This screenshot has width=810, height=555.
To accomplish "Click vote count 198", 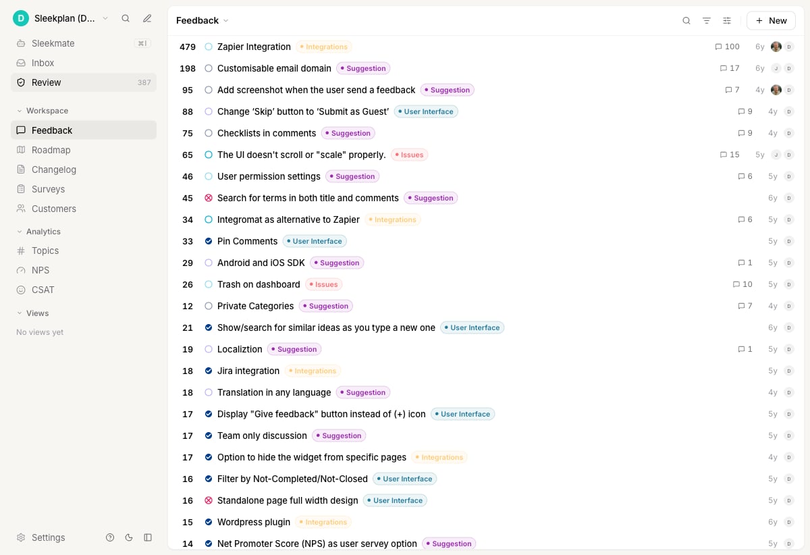I will 188,68.
